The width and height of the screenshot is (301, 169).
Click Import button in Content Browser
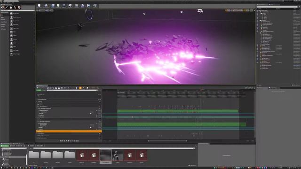point(12,146)
